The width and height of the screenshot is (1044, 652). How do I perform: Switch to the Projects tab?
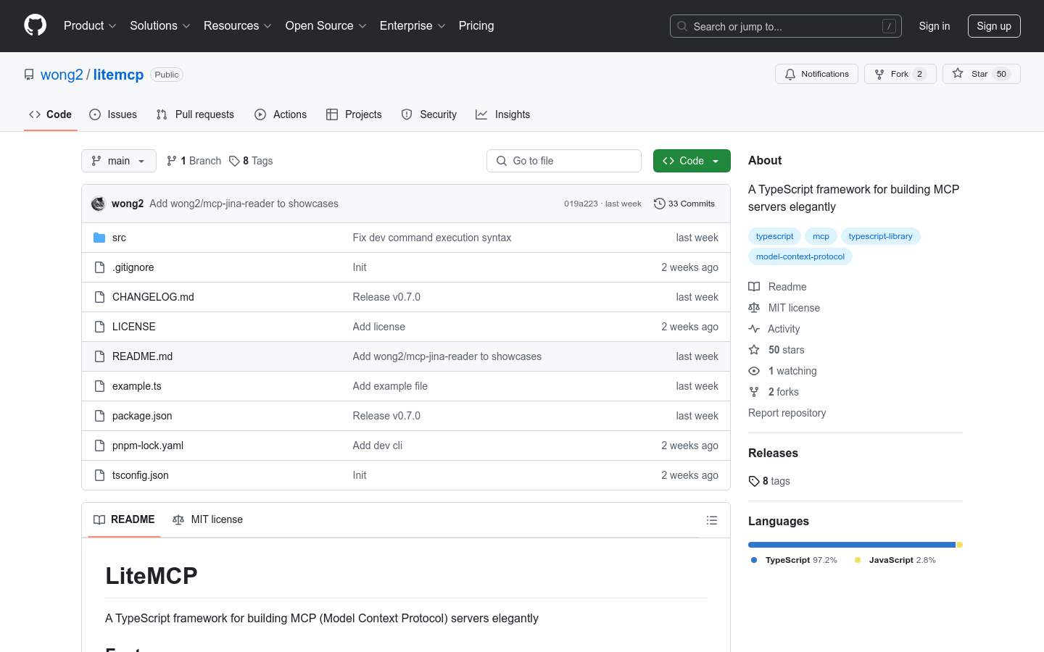[354, 114]
